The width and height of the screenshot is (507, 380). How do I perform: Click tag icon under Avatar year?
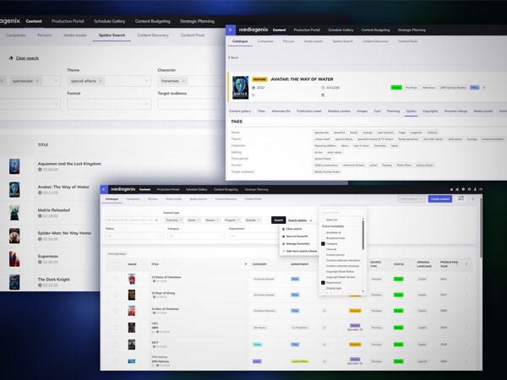point(253,95)
